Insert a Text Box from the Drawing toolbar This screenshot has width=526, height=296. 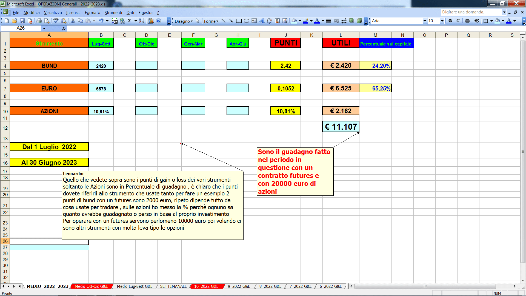[x=254, y=21]
